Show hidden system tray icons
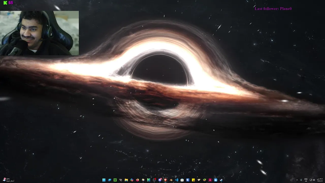 point(297,180)
